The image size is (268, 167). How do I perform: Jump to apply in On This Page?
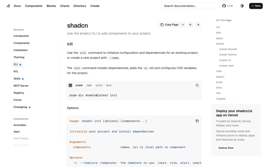219,38
